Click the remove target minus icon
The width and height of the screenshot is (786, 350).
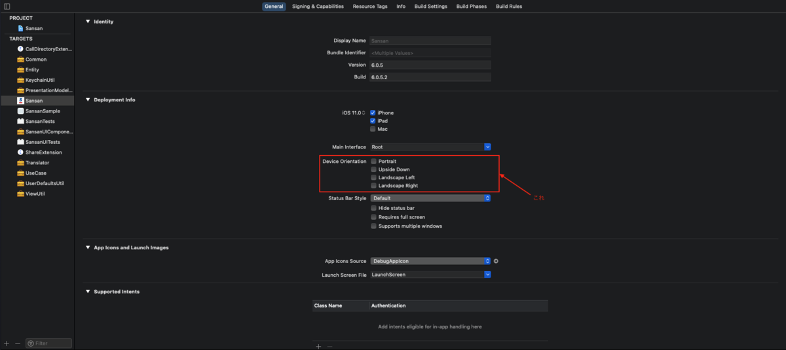tap(18, 343)
